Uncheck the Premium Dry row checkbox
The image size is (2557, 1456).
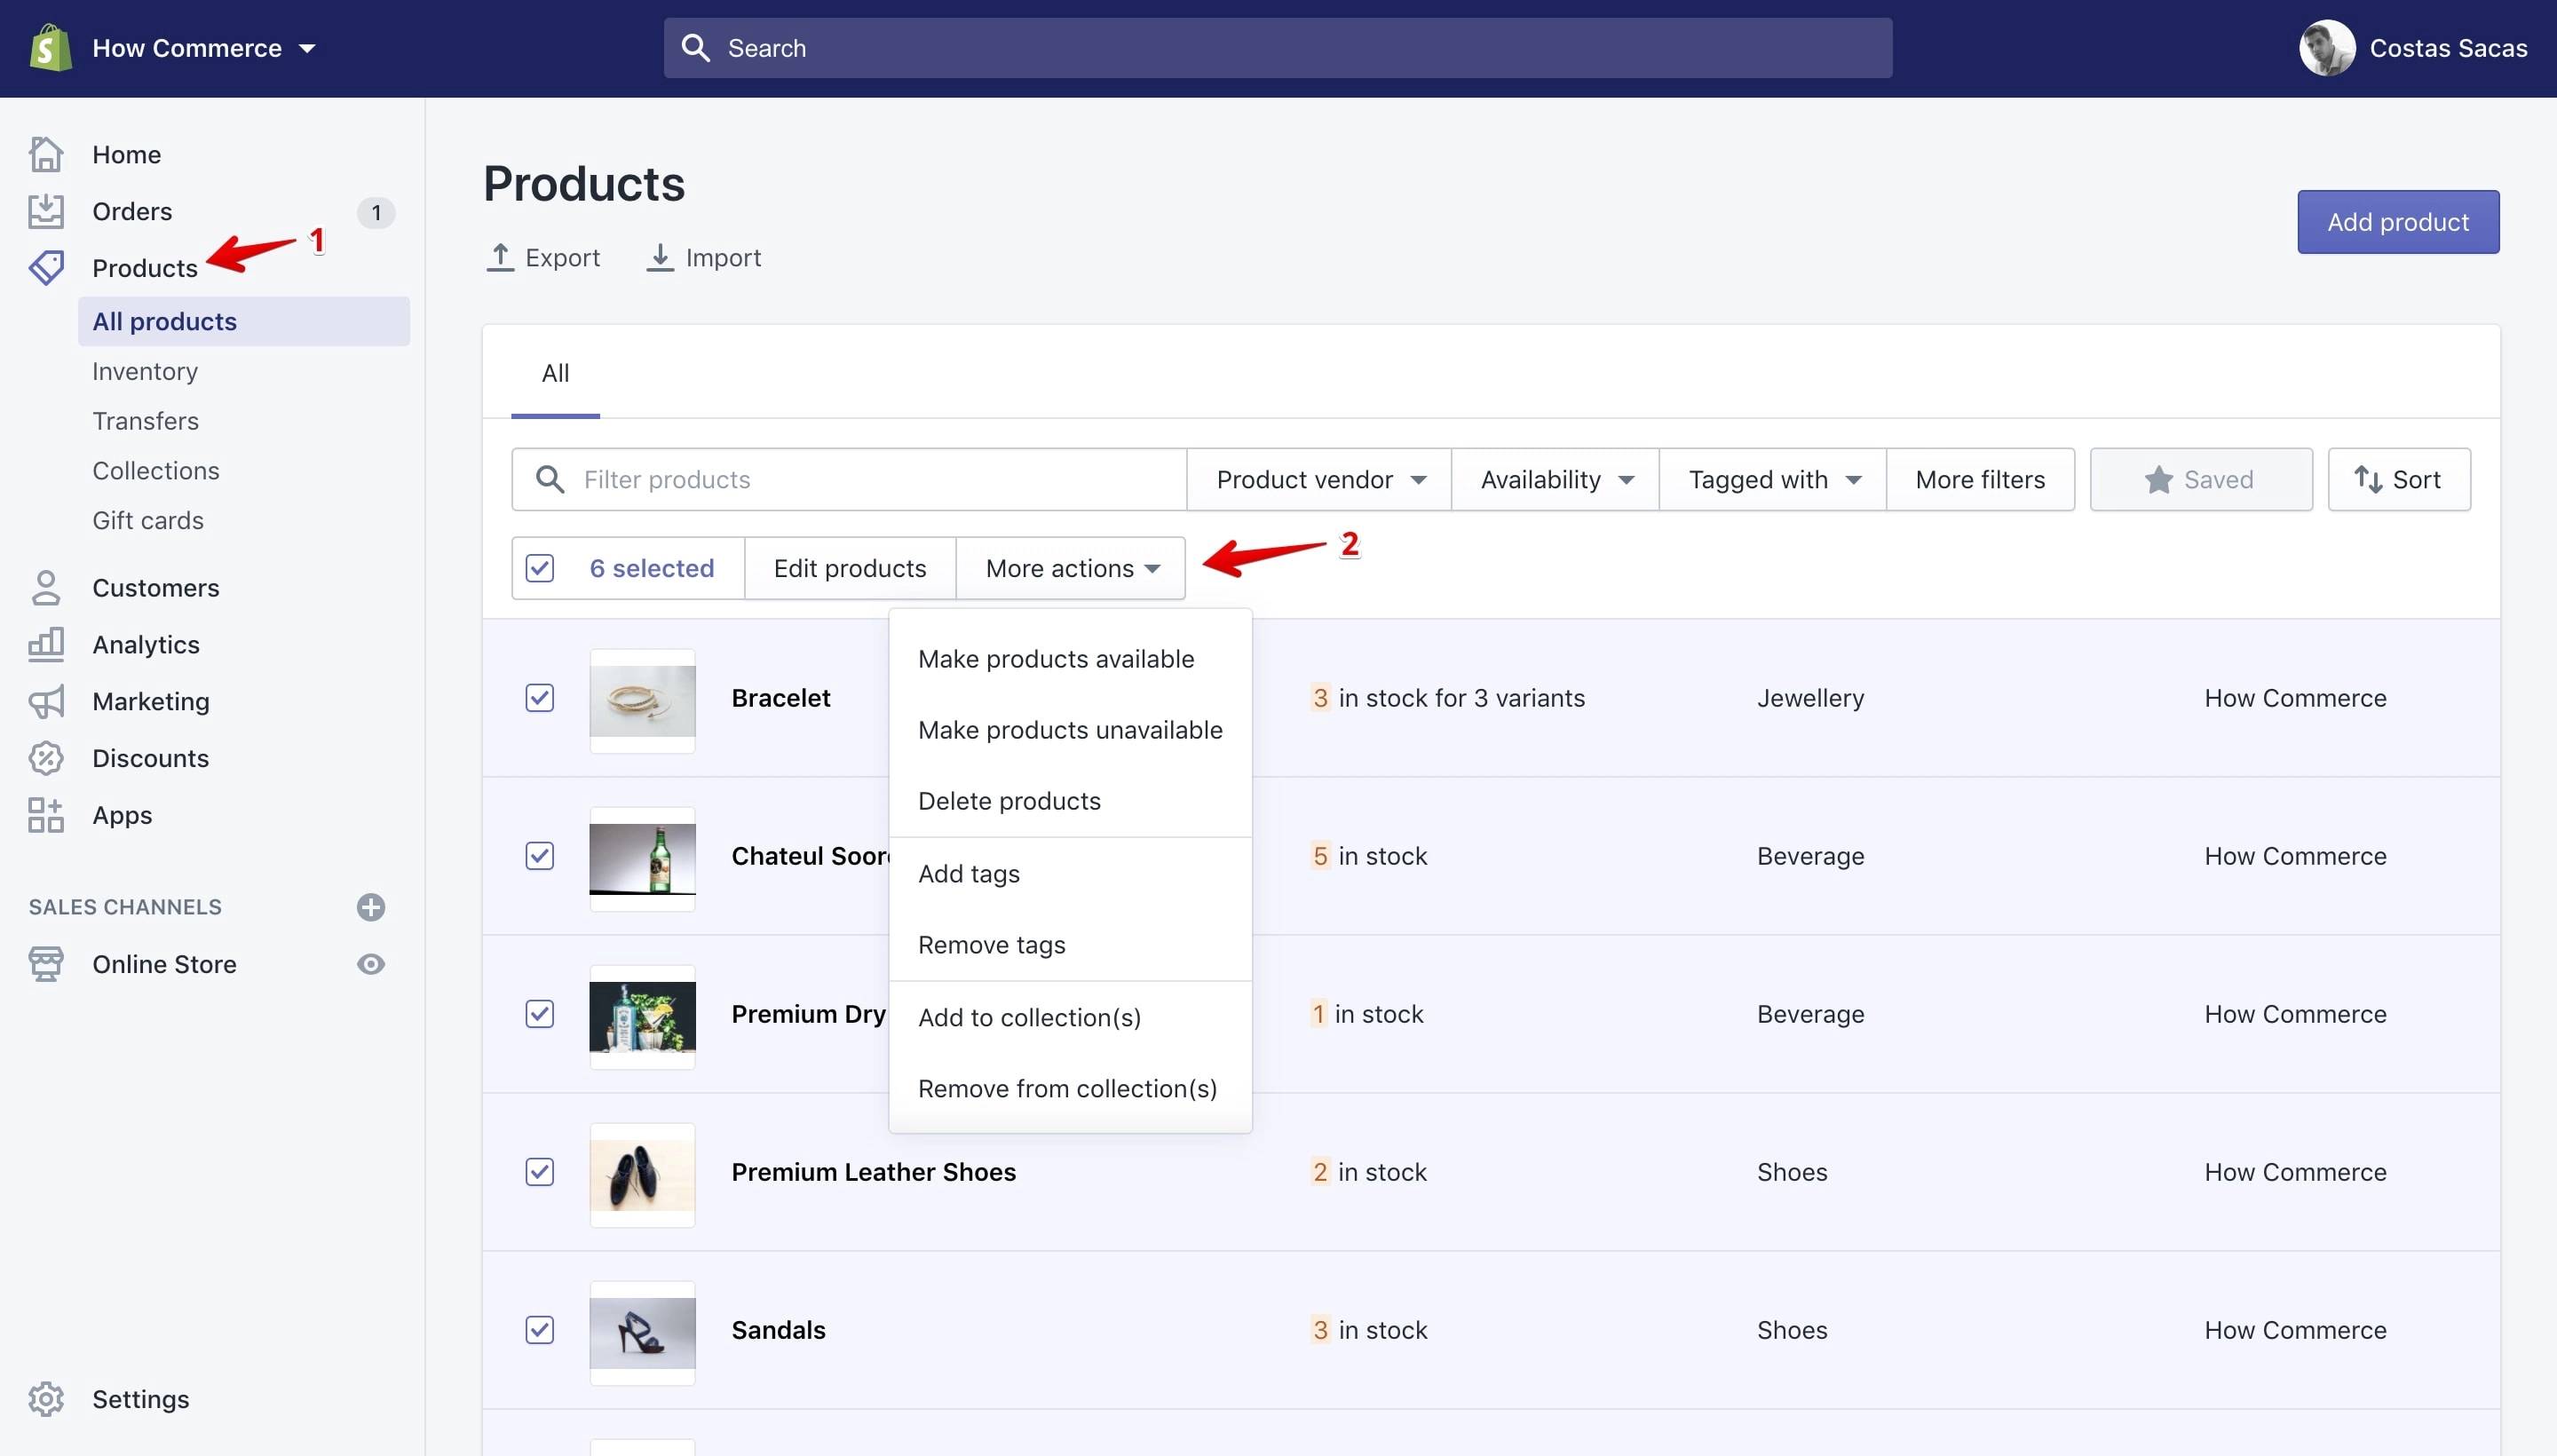(x=540, y=1014)
